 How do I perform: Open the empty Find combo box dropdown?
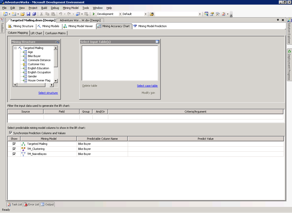[x=200, y=14]
